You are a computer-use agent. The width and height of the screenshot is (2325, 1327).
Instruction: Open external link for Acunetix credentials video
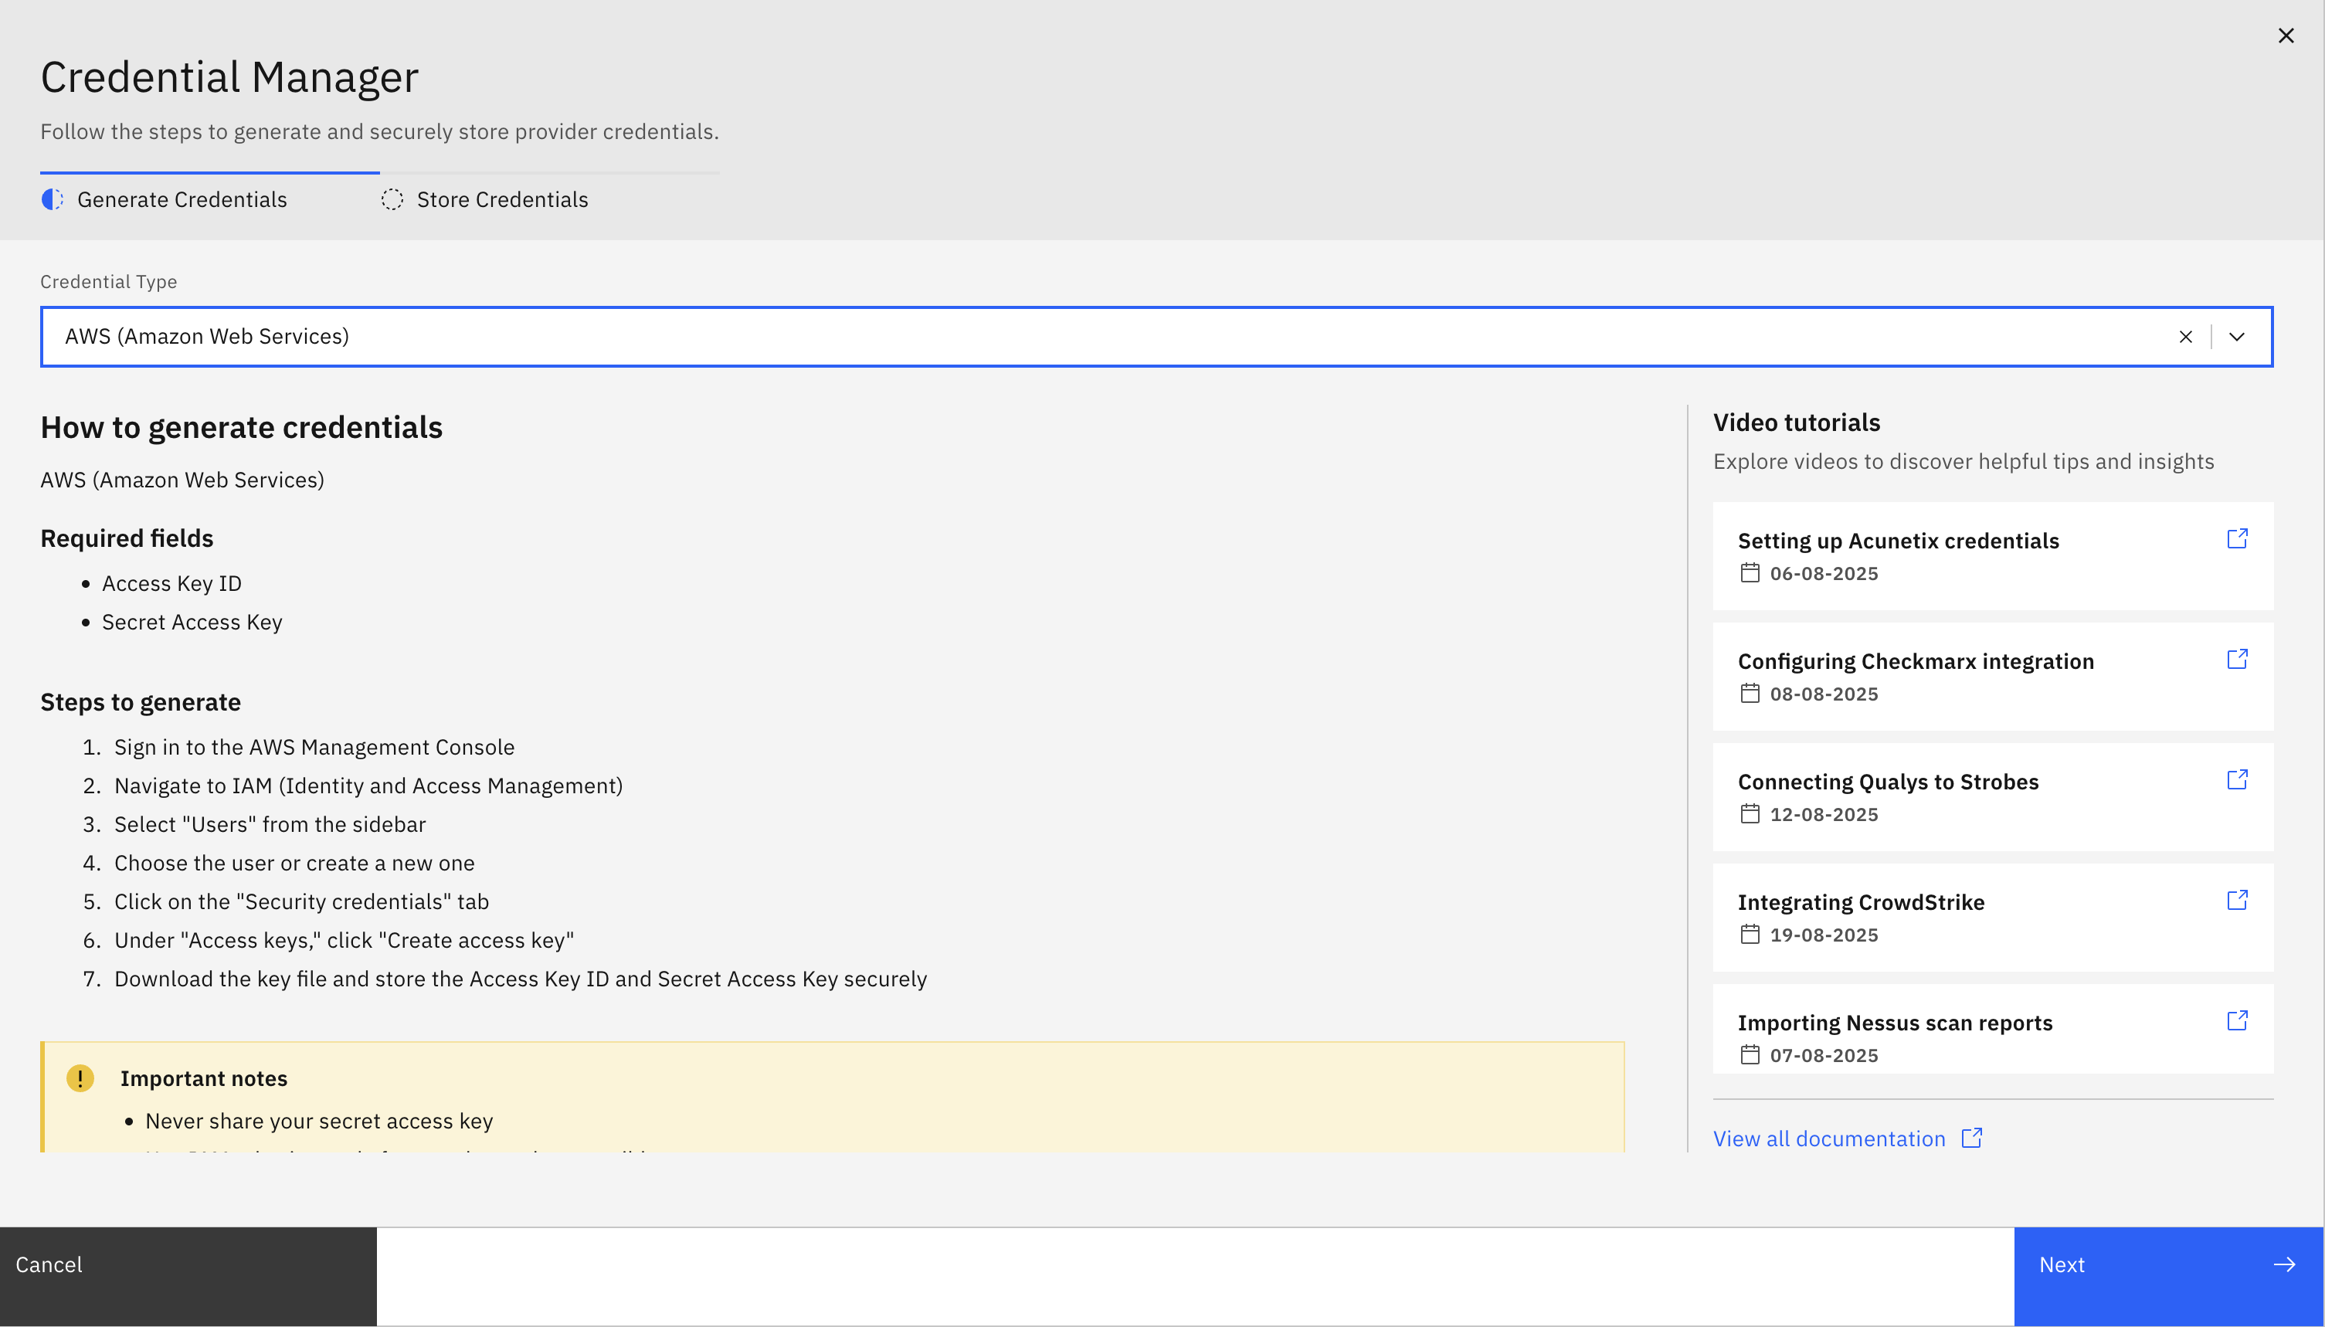tap(2237, 538)
